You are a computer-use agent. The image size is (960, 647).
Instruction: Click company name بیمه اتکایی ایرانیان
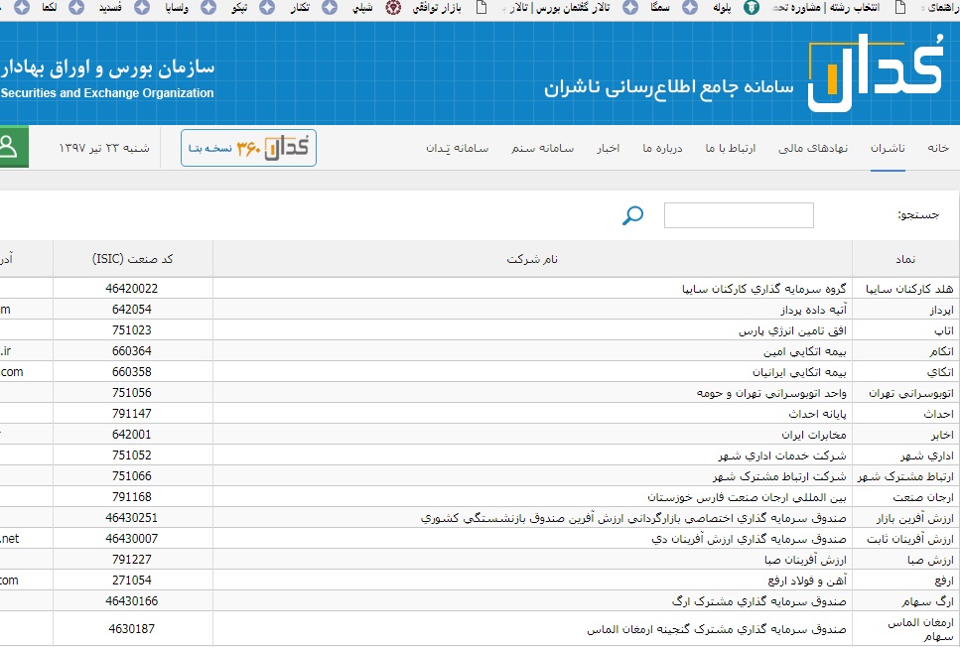pos(799,371)
